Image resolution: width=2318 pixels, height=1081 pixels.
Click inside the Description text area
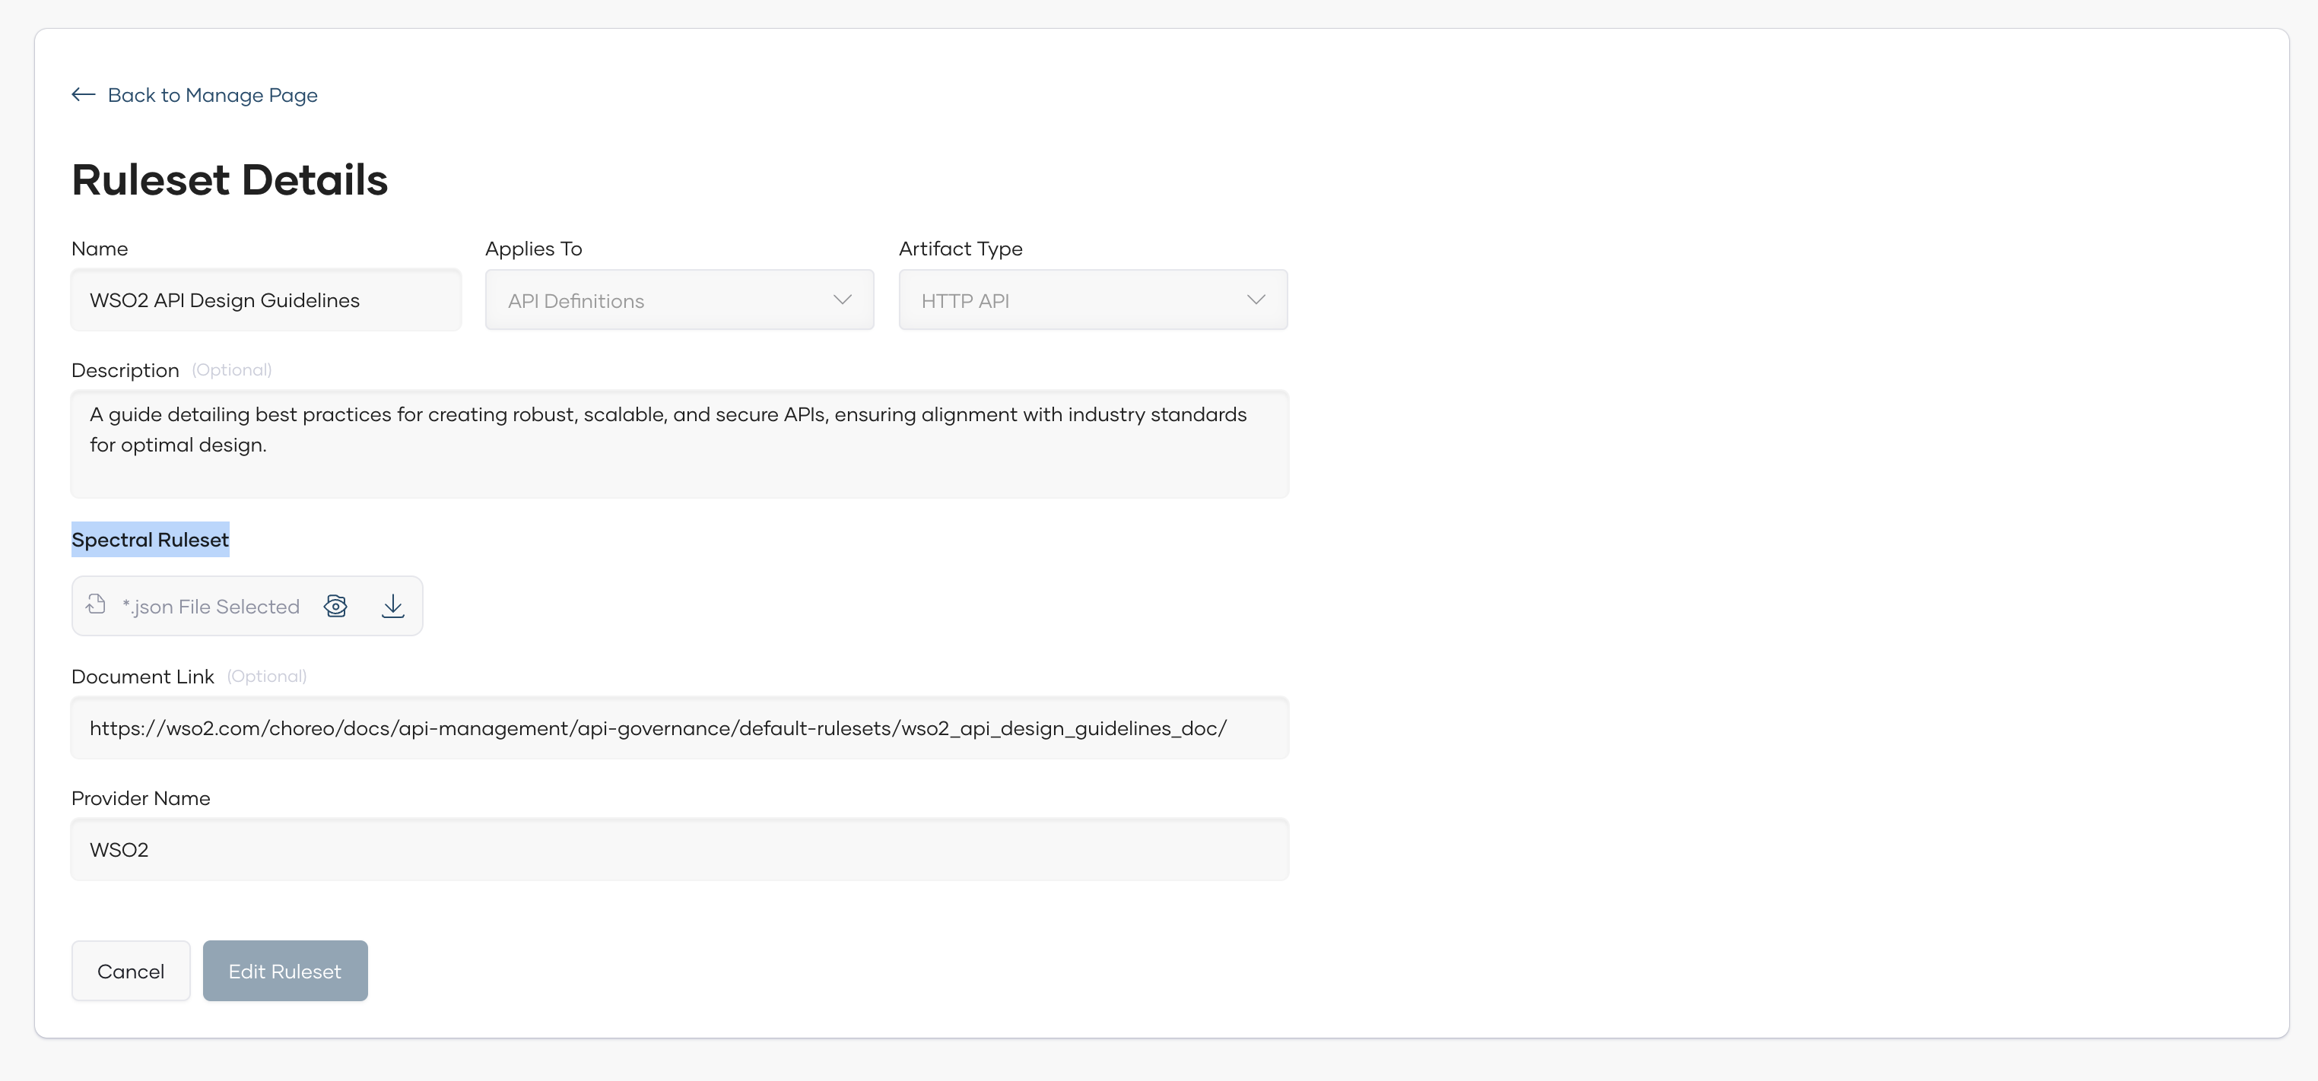click(679, 442)
